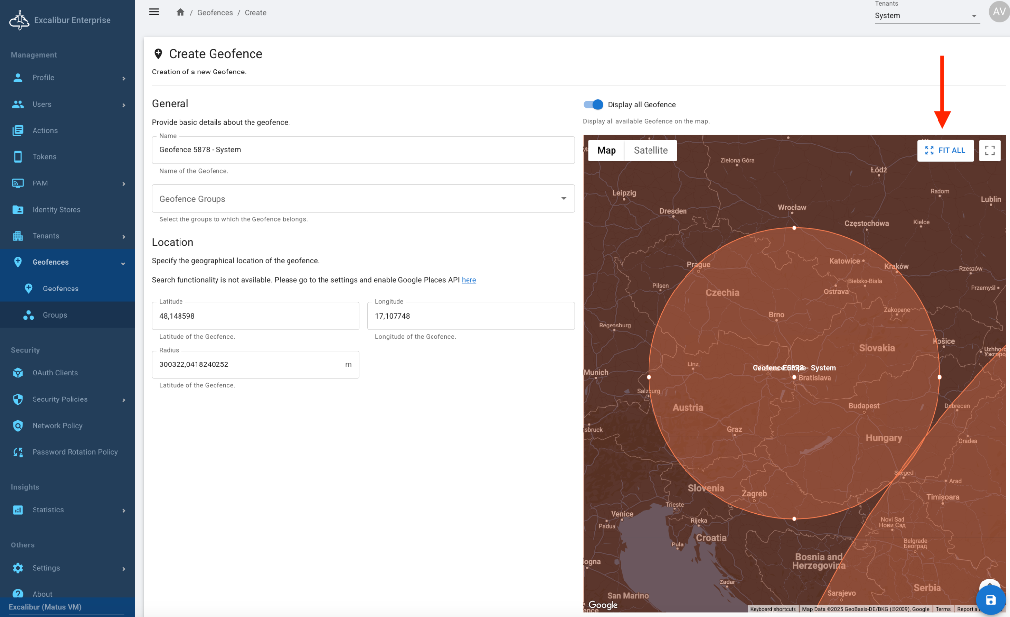
Task: Click the About question mark icon
Action: pos(18,594)
